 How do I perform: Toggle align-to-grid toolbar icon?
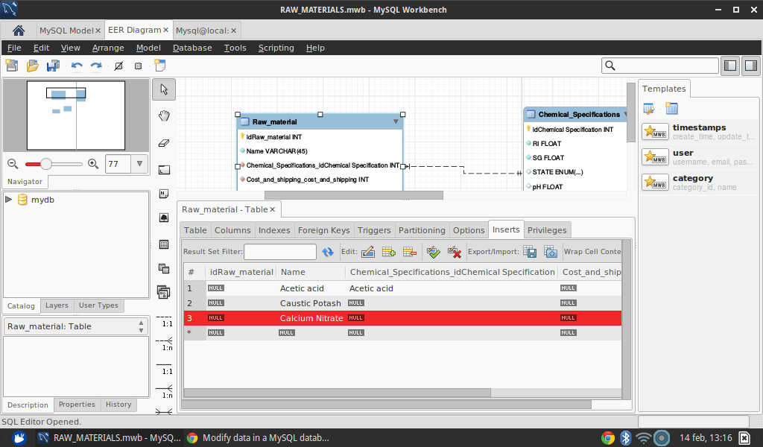click(138, 66)
